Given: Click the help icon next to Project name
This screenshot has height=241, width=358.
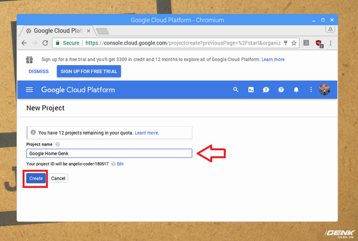Looking at the screenshot, I should [x=57, y=144].
